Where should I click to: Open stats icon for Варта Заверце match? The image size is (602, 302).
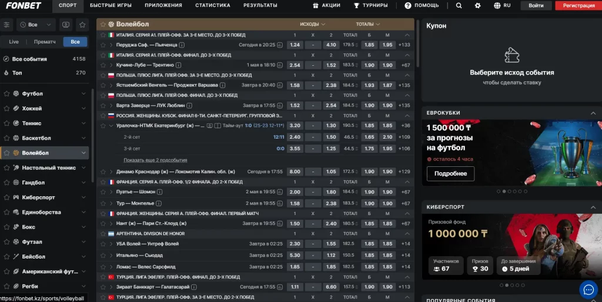(x=280, y=106)
